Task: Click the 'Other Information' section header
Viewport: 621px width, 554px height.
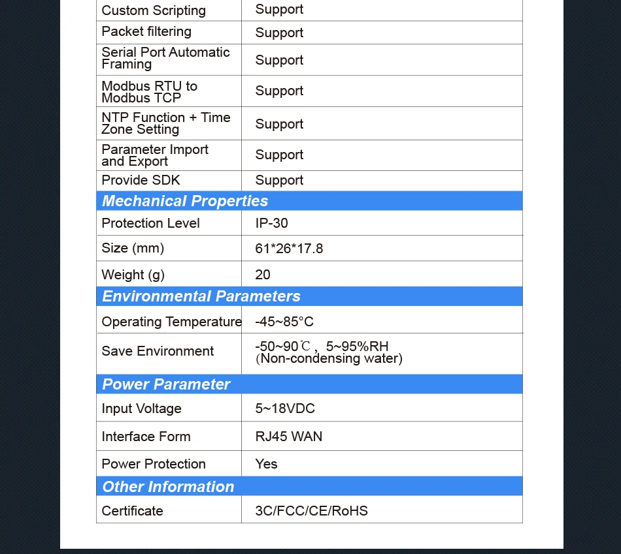Action: click(x=309, y=486)
